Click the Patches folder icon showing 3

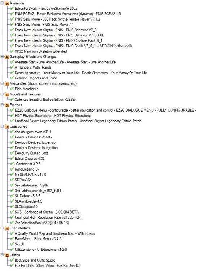(x=6, y=105)
